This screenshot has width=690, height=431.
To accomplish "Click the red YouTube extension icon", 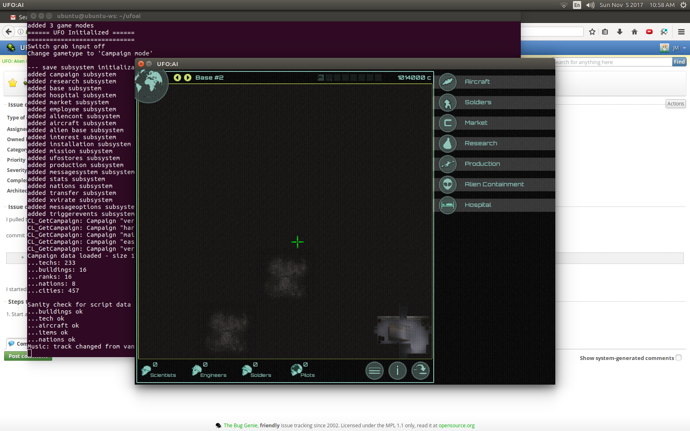I will tap(649, 32).
